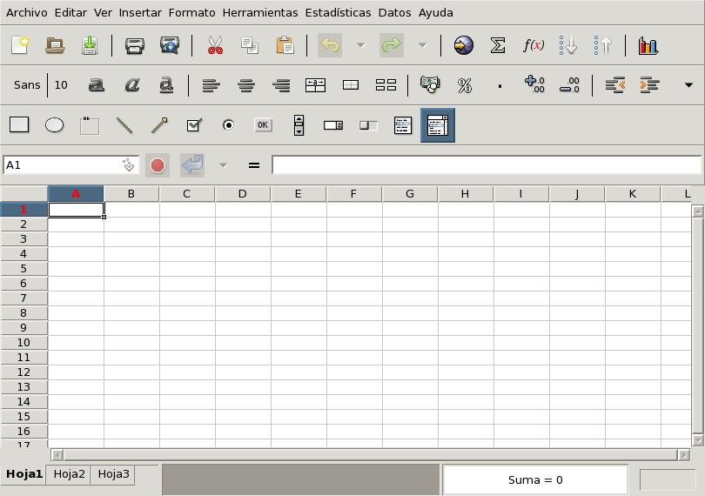Sort ascending icon with down arrow
705x496 pixels.
568,45
